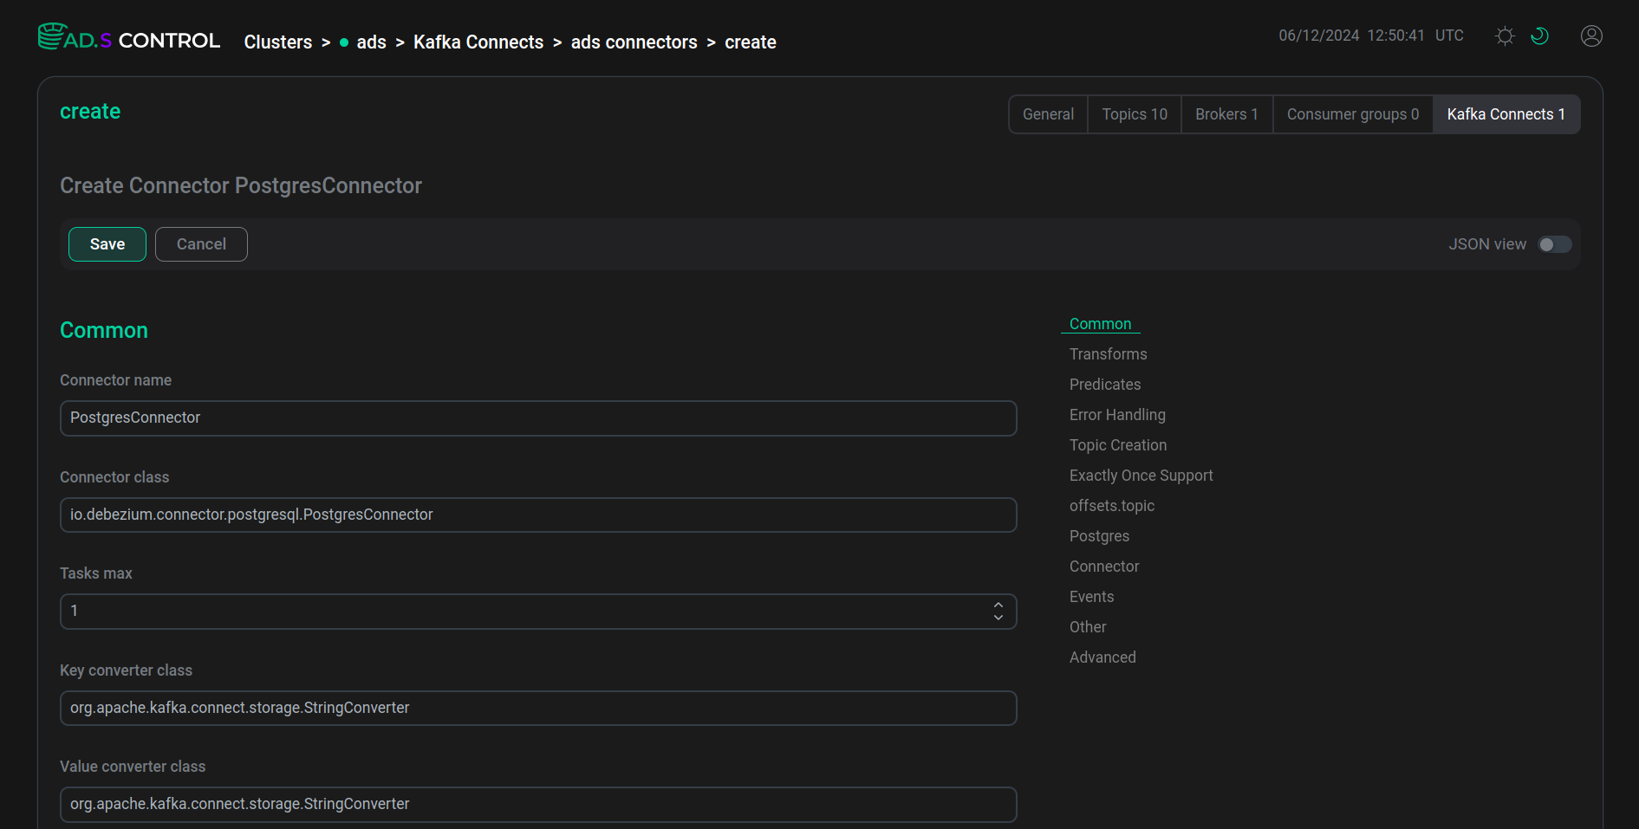Click the Create Connector PostgresConnector heading
This screenshot has width=1639, height=829.
point(241,185)
